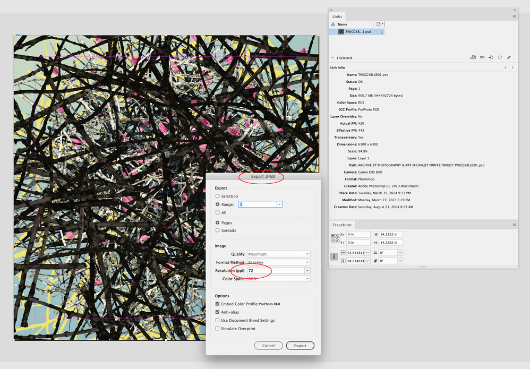Click the Y position field
Screen dimensions: 530x369
tap(358, 242)
